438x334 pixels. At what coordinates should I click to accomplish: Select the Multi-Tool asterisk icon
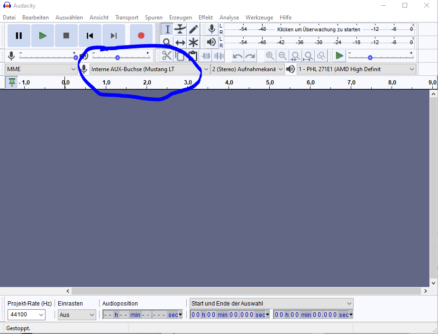point(193,42)
